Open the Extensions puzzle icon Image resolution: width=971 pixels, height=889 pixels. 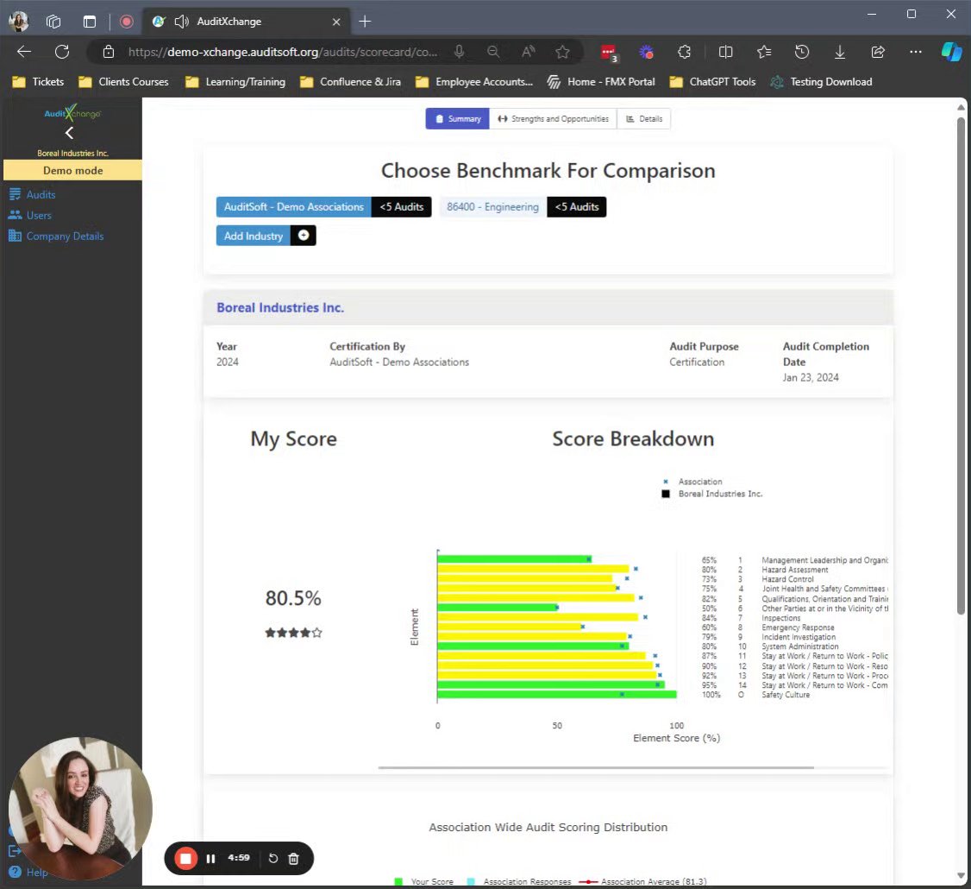685,52
